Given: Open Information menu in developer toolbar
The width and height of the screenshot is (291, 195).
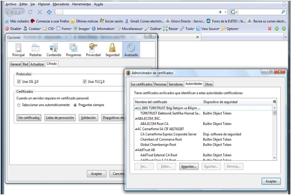Looking at the screenshot, I should point(104,29).
